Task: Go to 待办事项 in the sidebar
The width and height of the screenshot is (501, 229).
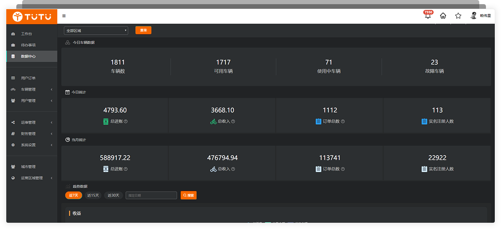Action: point(28,45)
